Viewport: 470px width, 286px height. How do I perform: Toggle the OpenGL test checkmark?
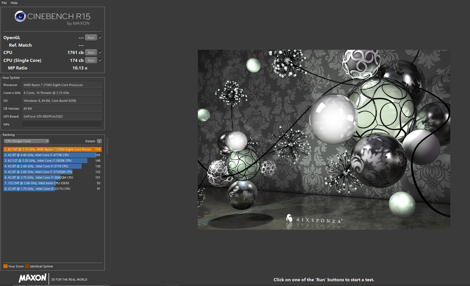(x=101, y=37)
